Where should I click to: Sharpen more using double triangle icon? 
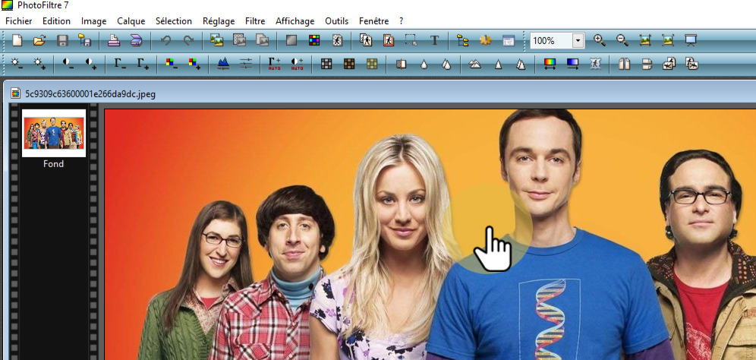tap(521, 64)
